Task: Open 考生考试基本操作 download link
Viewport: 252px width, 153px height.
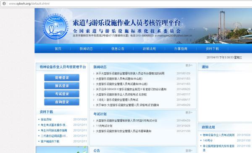Action: pyautogui.click(x=54, y=125)
